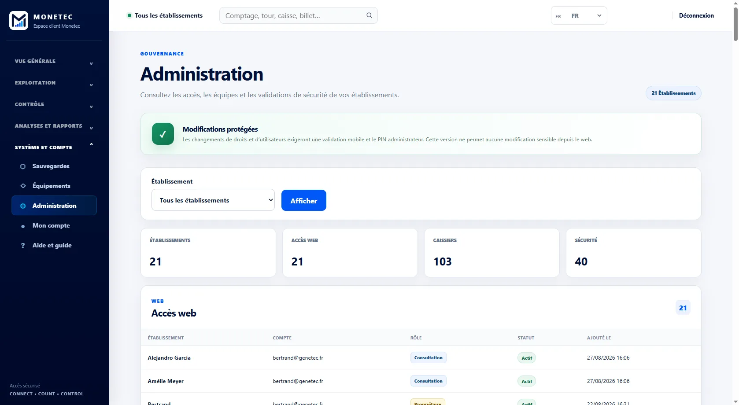Click Amélie Meyer row name

[166, 381]
